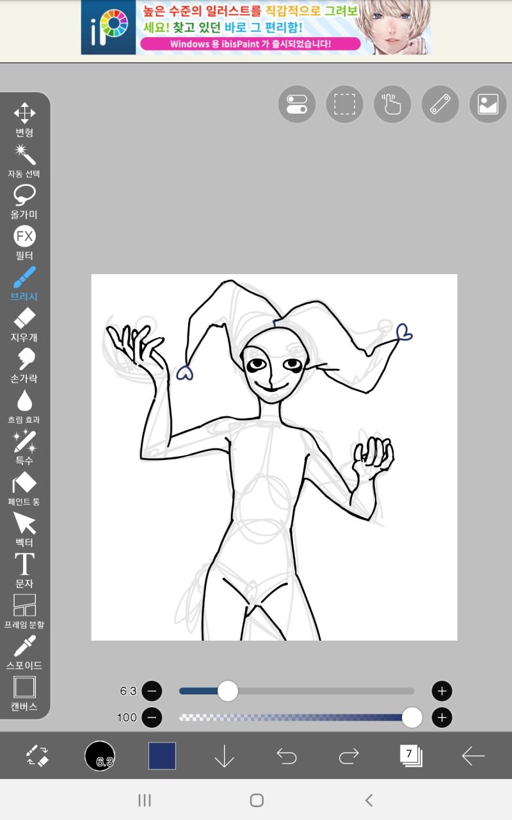Screen dimensions: 512x820
Task: Select the Smudge finger (손가락) tool
Action: pos(24,366)
